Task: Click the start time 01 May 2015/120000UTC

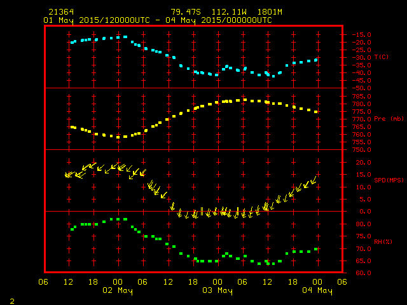Action: click(x=97, y=20)
